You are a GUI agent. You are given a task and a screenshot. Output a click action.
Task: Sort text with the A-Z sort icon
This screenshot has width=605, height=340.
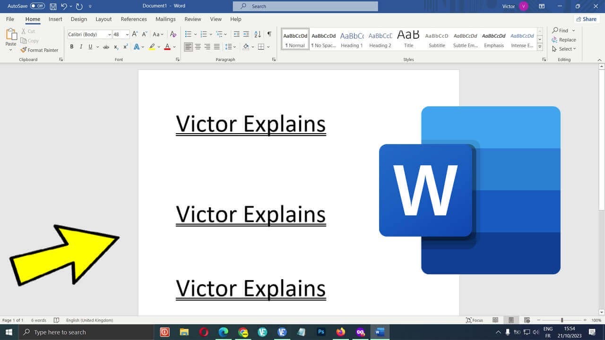tap(258, 34)
